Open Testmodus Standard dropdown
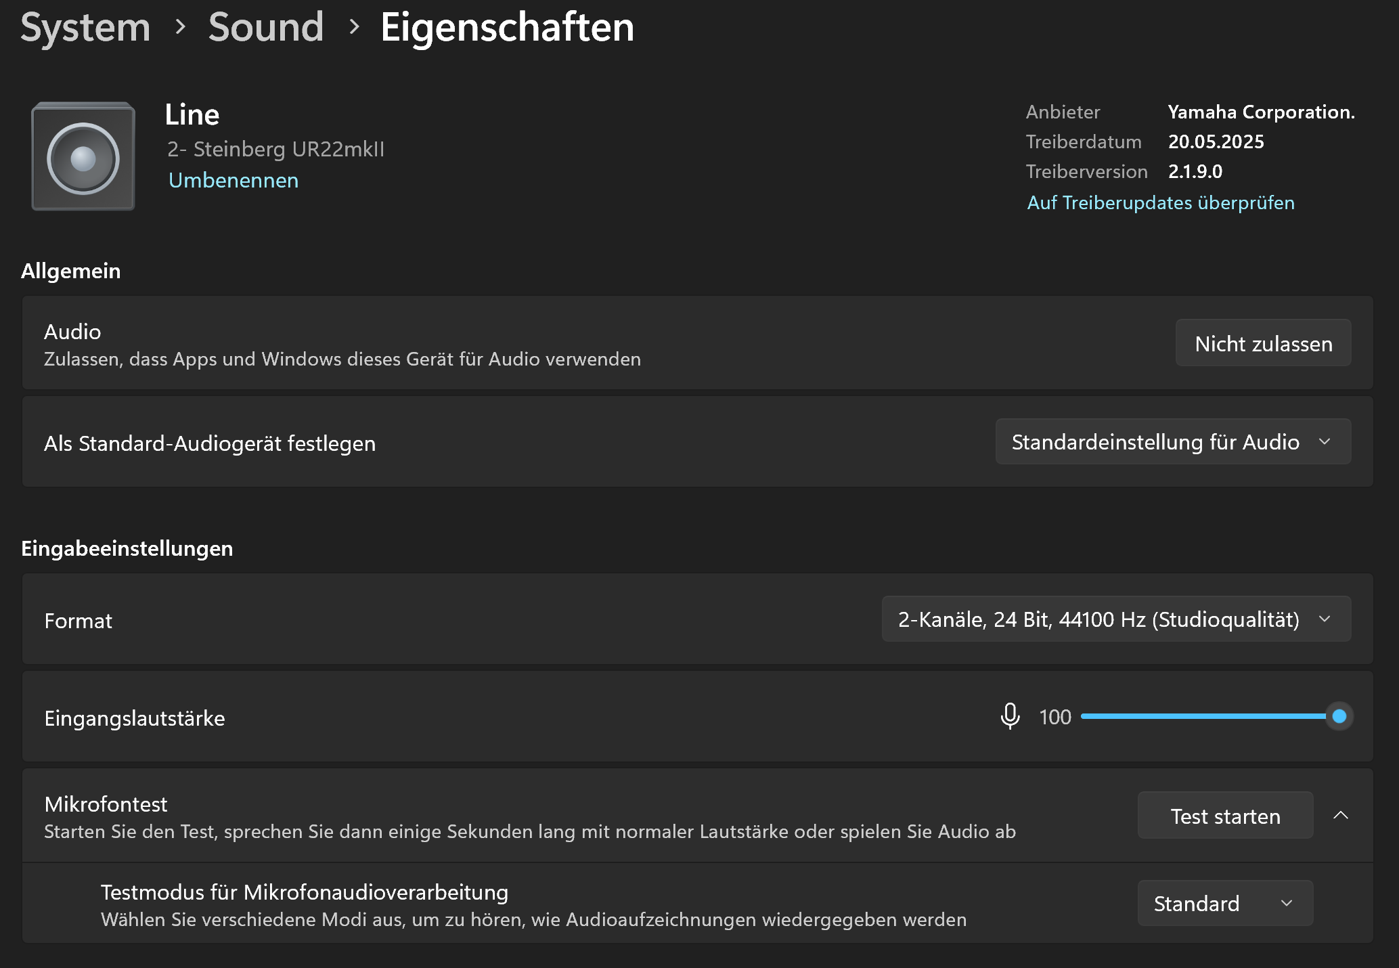The height and width of the screenshot is (968, 1399). click(1224, 903)
